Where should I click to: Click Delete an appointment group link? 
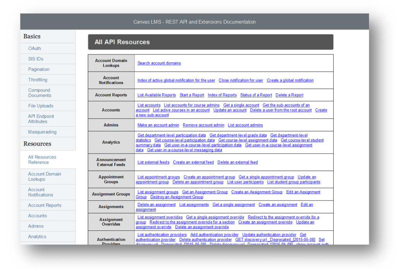pos(198,182)
